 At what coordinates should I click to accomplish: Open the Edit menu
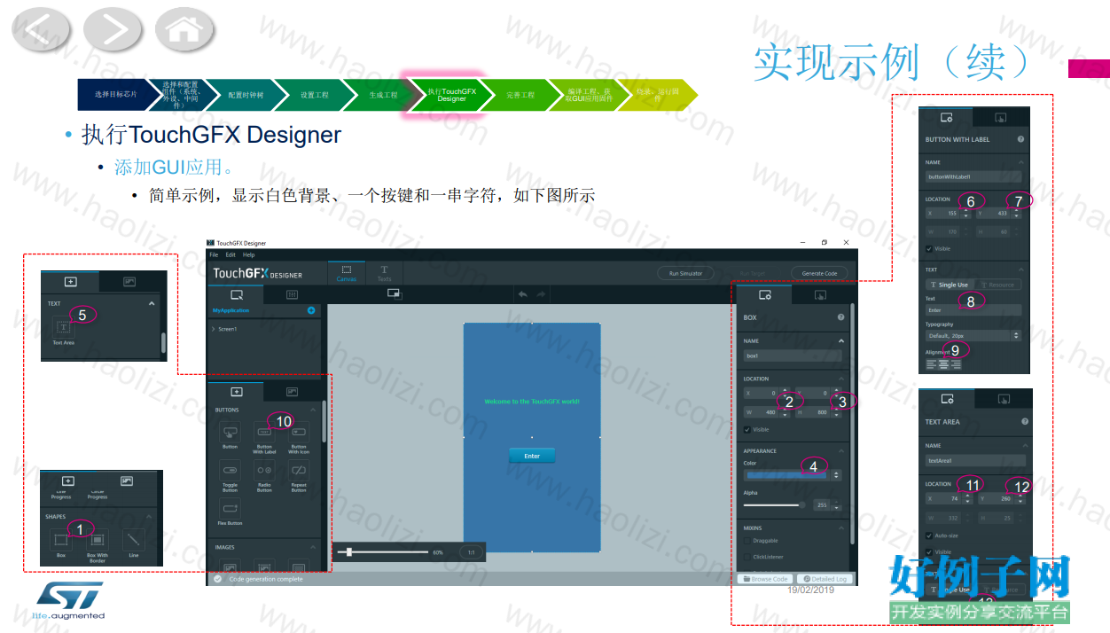pyautogui.click(x=231, y=254)
